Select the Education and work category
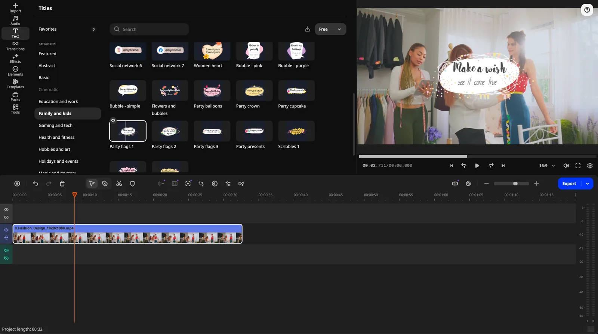The height and width of the screenshot is (334, 598). pyautogui.click(x=58, y=101)
